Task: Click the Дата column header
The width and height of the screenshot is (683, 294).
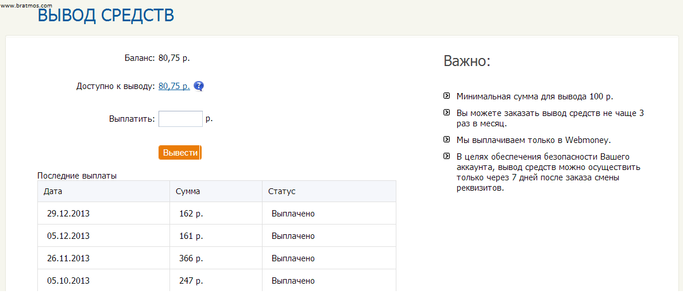Action: (53, 191)
